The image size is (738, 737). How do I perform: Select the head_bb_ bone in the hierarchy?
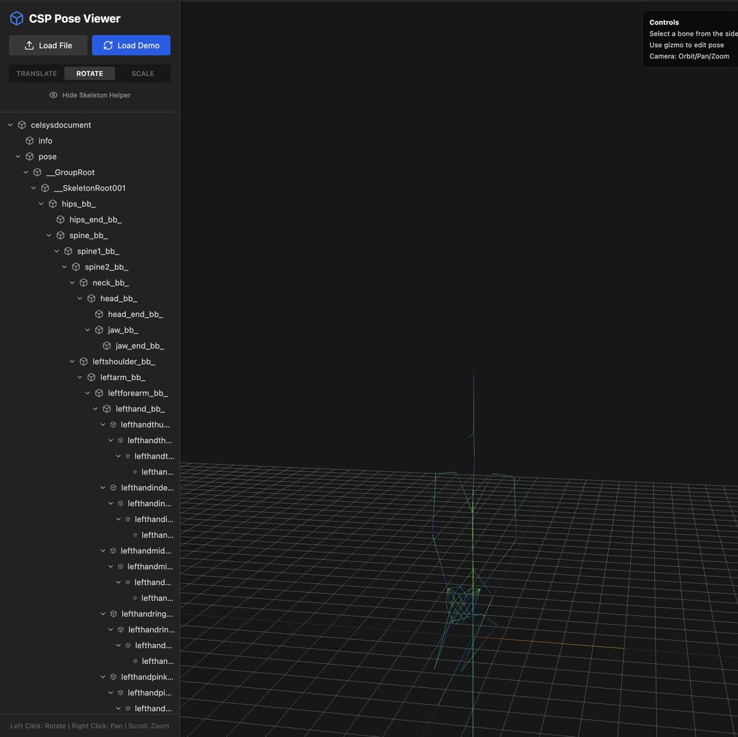pyautogui.click(x=119, y=298)
